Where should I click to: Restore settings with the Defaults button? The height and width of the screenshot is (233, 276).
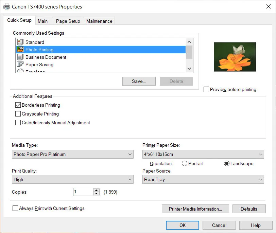[x=249, y=209]
